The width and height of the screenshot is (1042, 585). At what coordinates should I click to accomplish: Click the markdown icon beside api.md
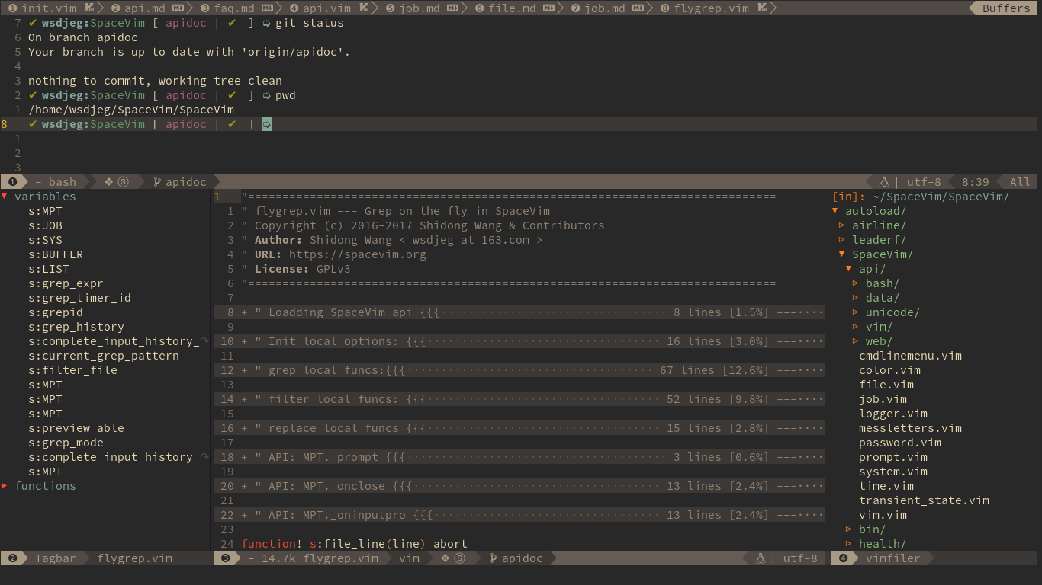coord(178,8)
